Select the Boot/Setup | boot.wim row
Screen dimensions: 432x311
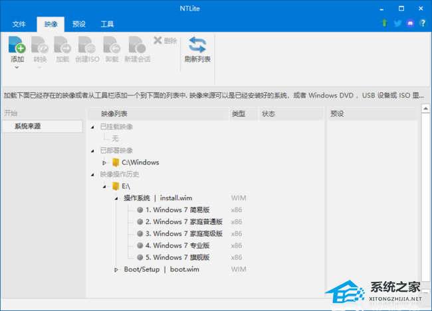click(162, 269)
